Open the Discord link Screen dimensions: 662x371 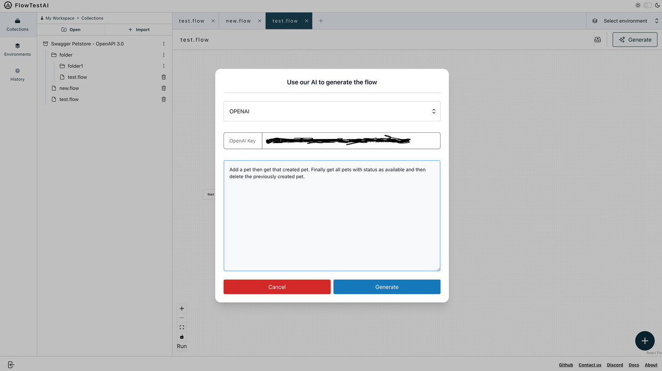615,365
